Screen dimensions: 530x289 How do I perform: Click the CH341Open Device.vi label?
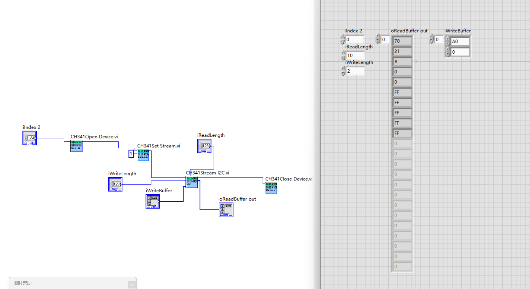[94, 137]
